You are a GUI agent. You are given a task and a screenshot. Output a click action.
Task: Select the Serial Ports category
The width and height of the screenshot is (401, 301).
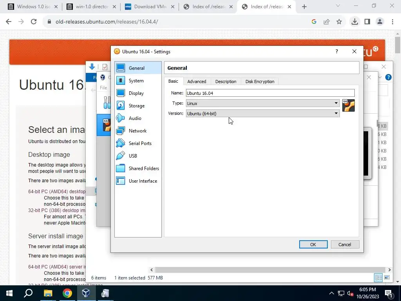coord(138,143)
